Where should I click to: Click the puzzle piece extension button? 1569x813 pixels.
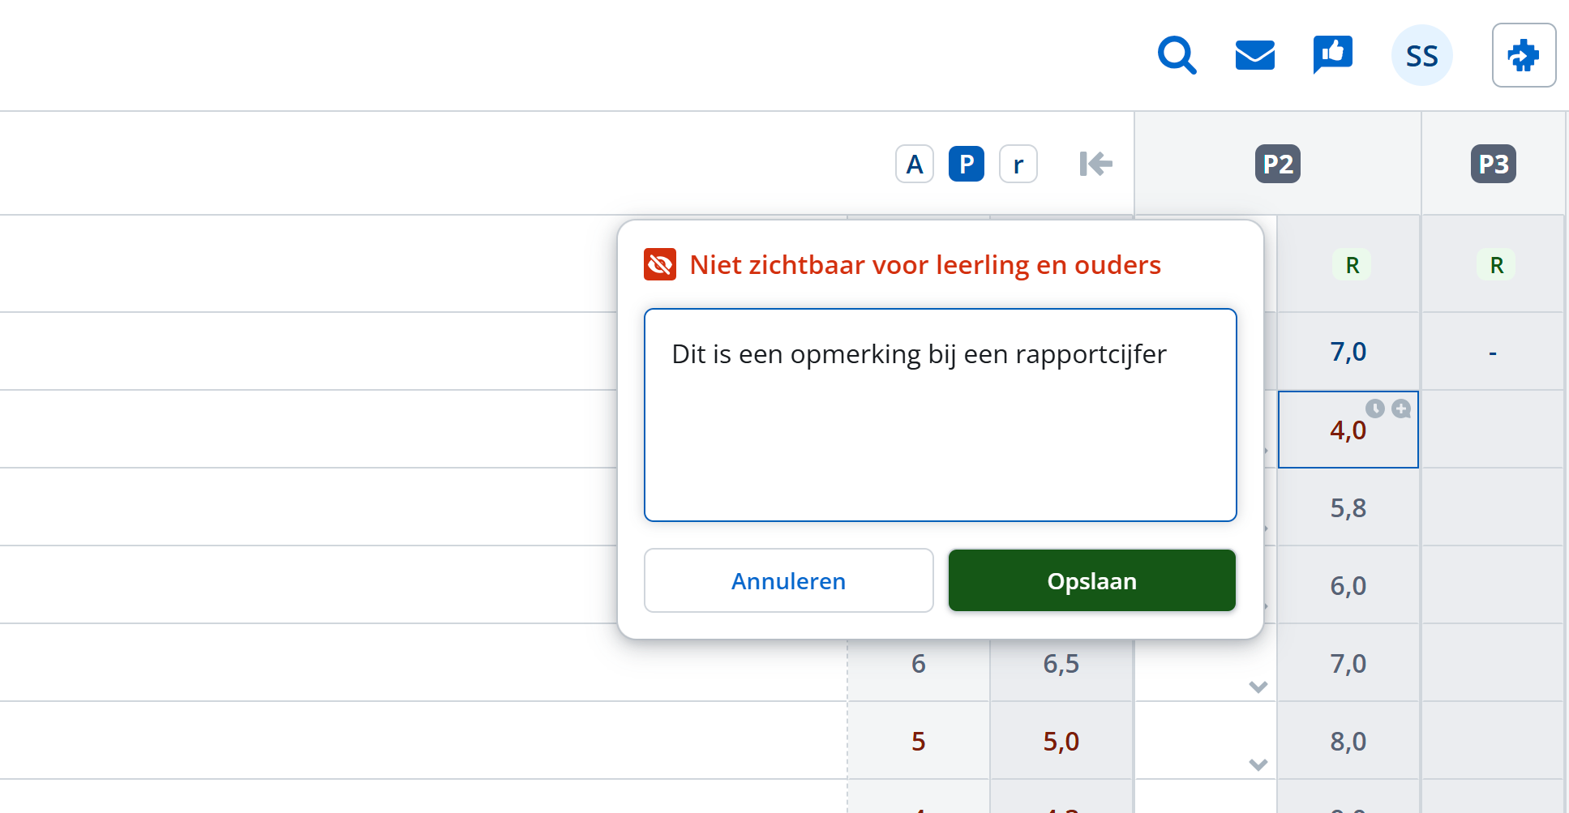point(1524,55)
